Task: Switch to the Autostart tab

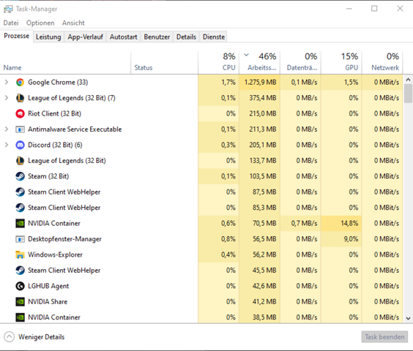Action: coord(124,37)
